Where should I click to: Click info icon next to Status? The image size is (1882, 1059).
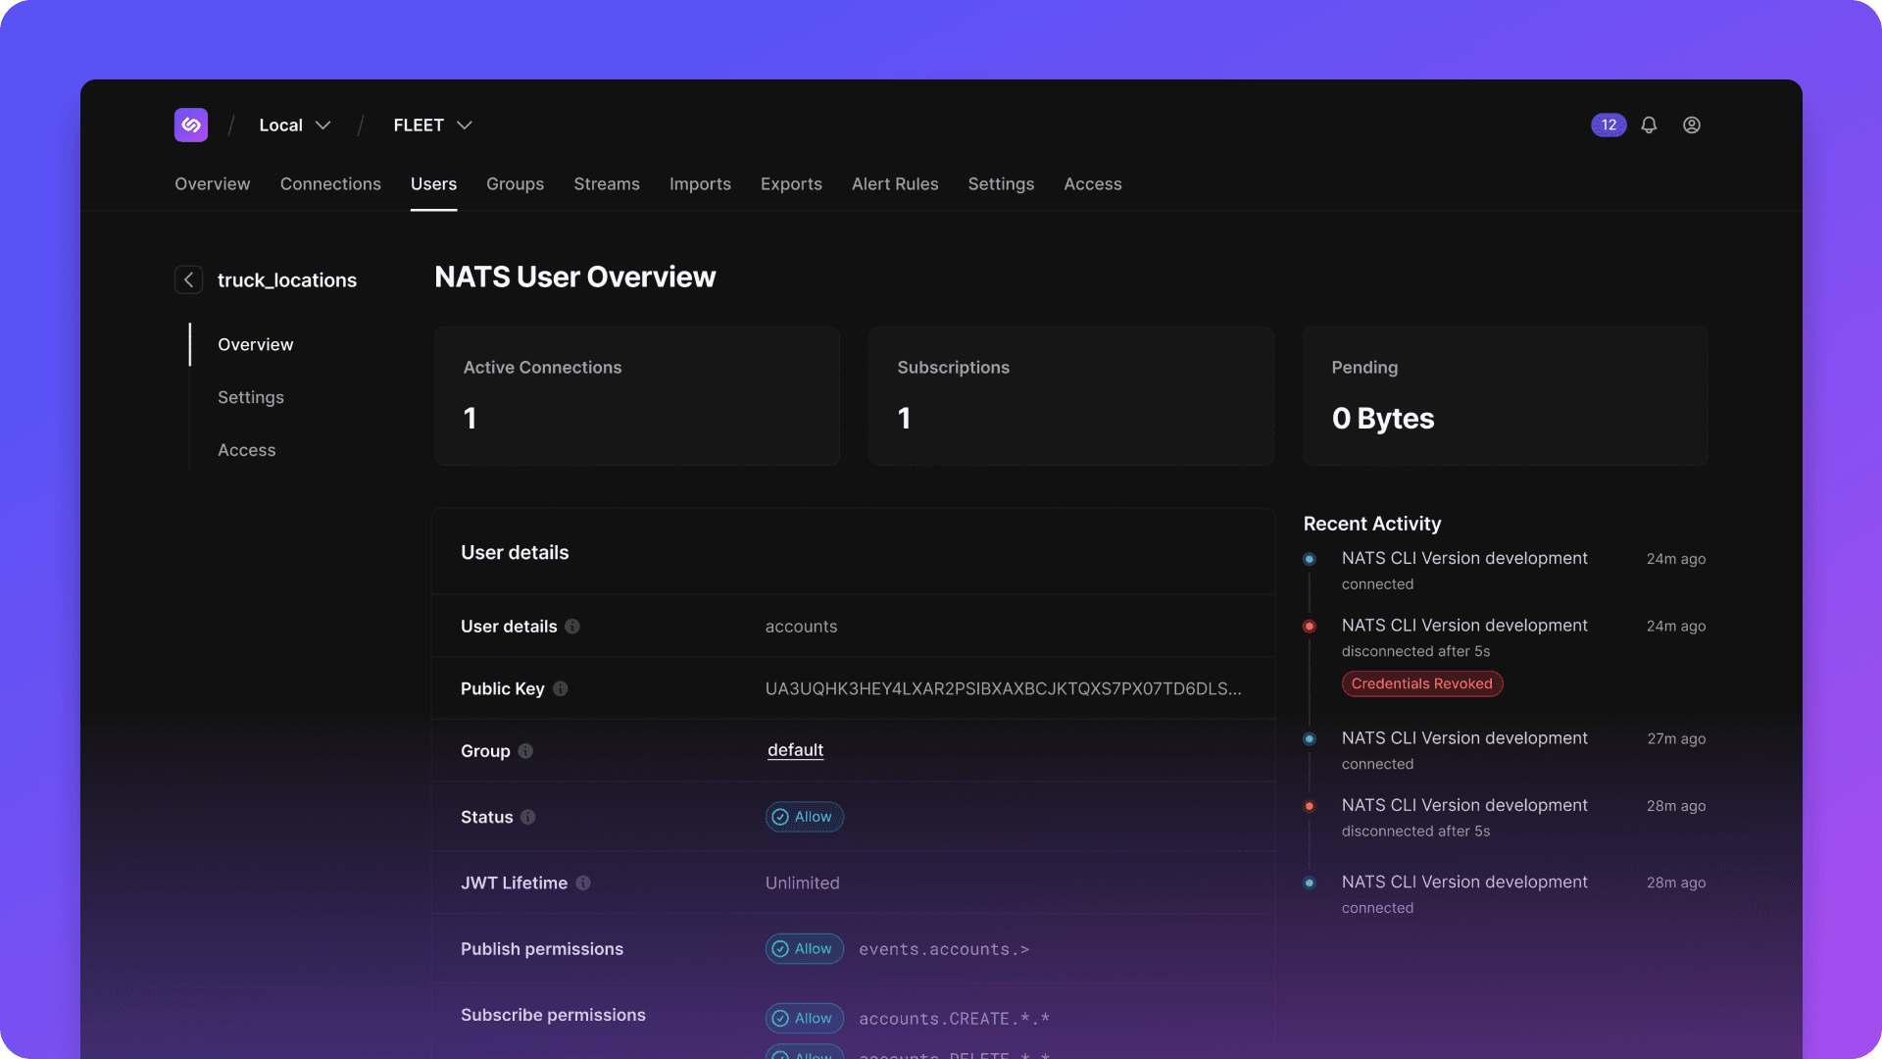(x=528, y=817)
